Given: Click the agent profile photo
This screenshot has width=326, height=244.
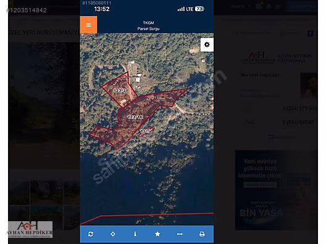Looking at the screenshot, I should (309, 86).
